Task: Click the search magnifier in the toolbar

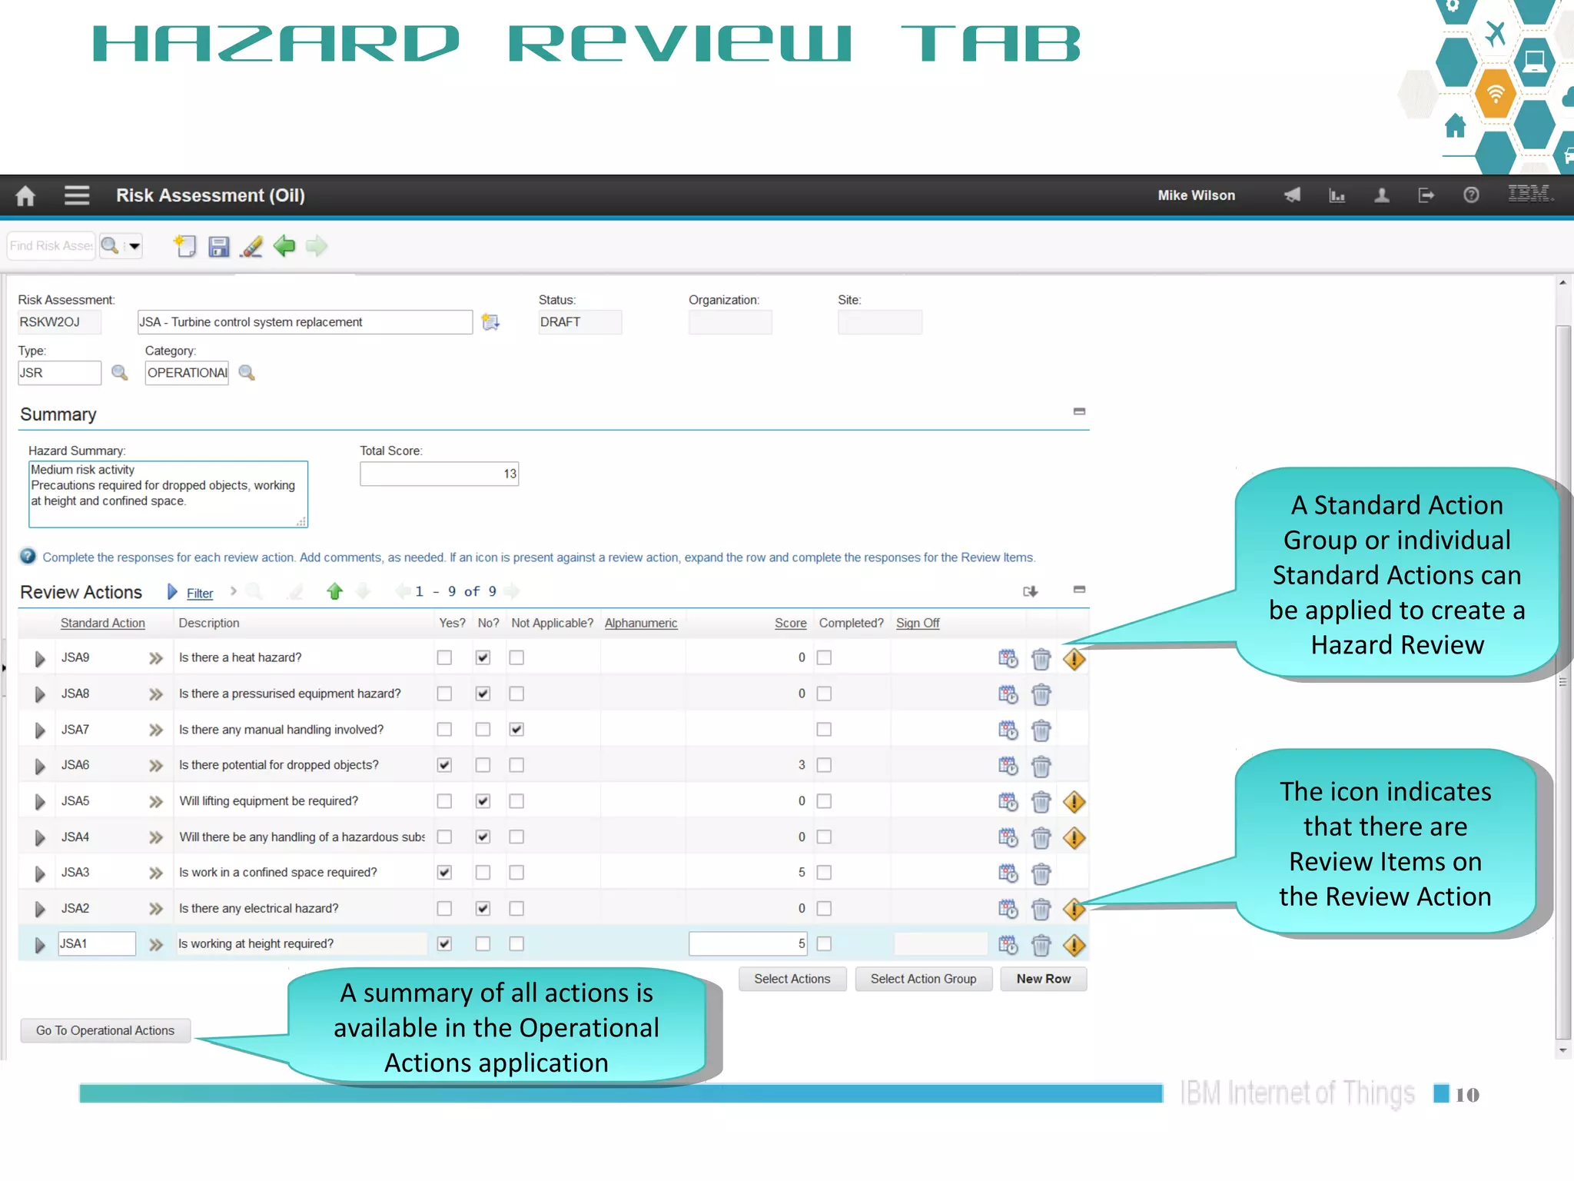Action: tap(110, 245)
